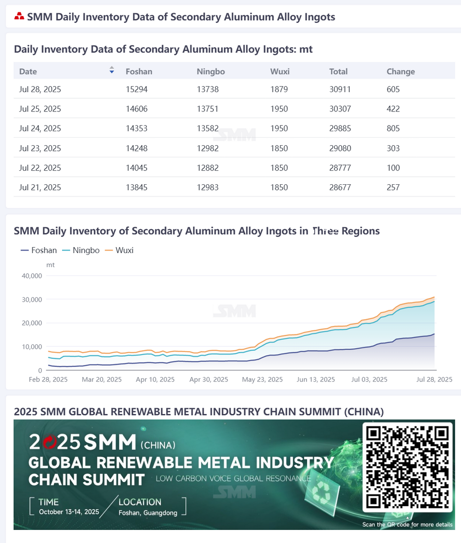
Task: Click Total value 30911
Action: (340, 89)
